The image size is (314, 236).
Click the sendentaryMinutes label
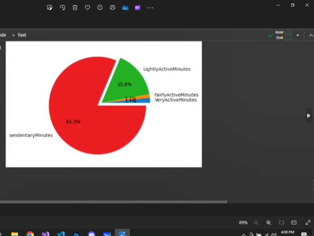click(x=31, y=135)
